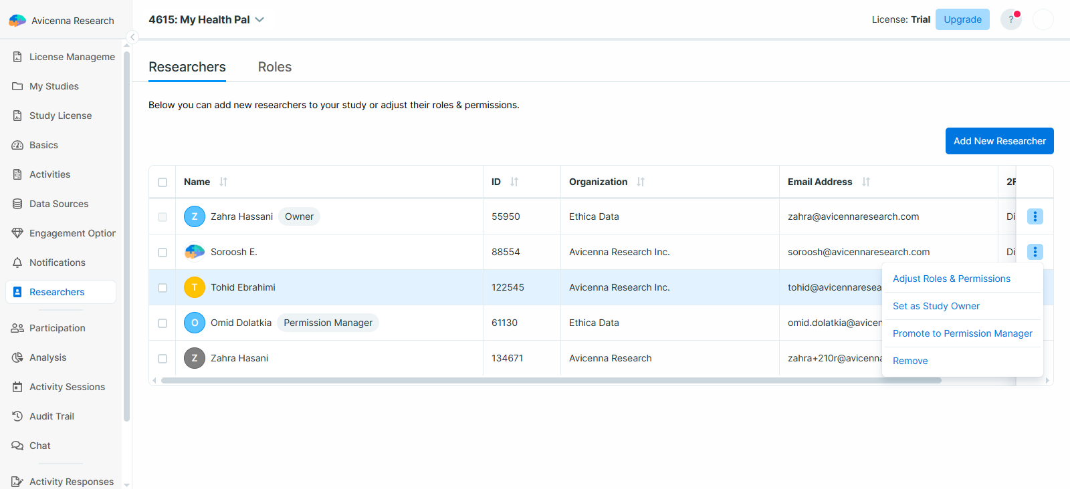
Task: Check the box for Tohid Ebrahimi
Action: [x=163, y=288]
